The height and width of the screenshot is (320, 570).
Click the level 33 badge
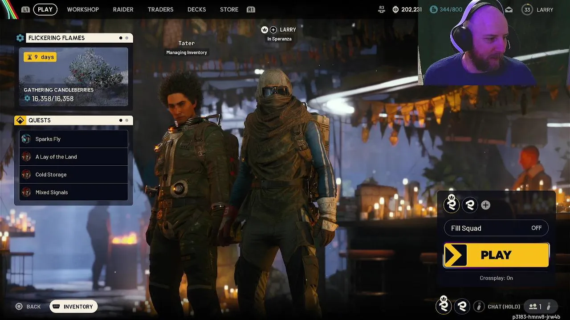coord(527,9)
